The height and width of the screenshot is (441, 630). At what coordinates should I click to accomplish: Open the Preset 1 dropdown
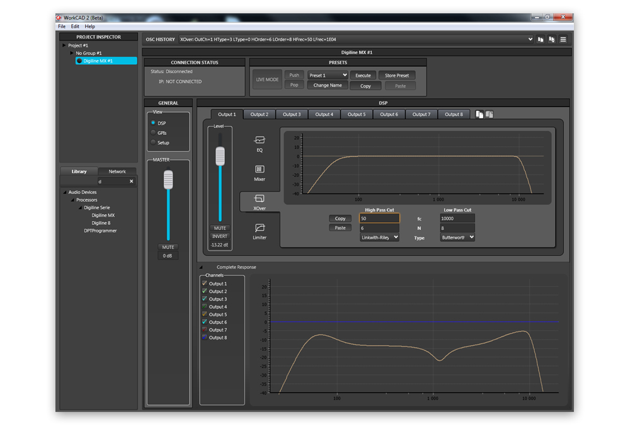pyautogui.click(x=328, y=76)
